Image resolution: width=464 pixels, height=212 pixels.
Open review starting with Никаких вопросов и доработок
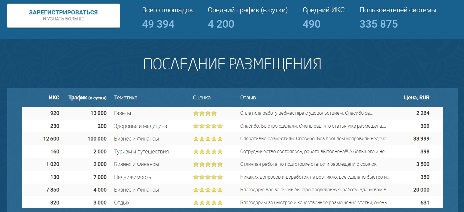[x=315, y=177]
